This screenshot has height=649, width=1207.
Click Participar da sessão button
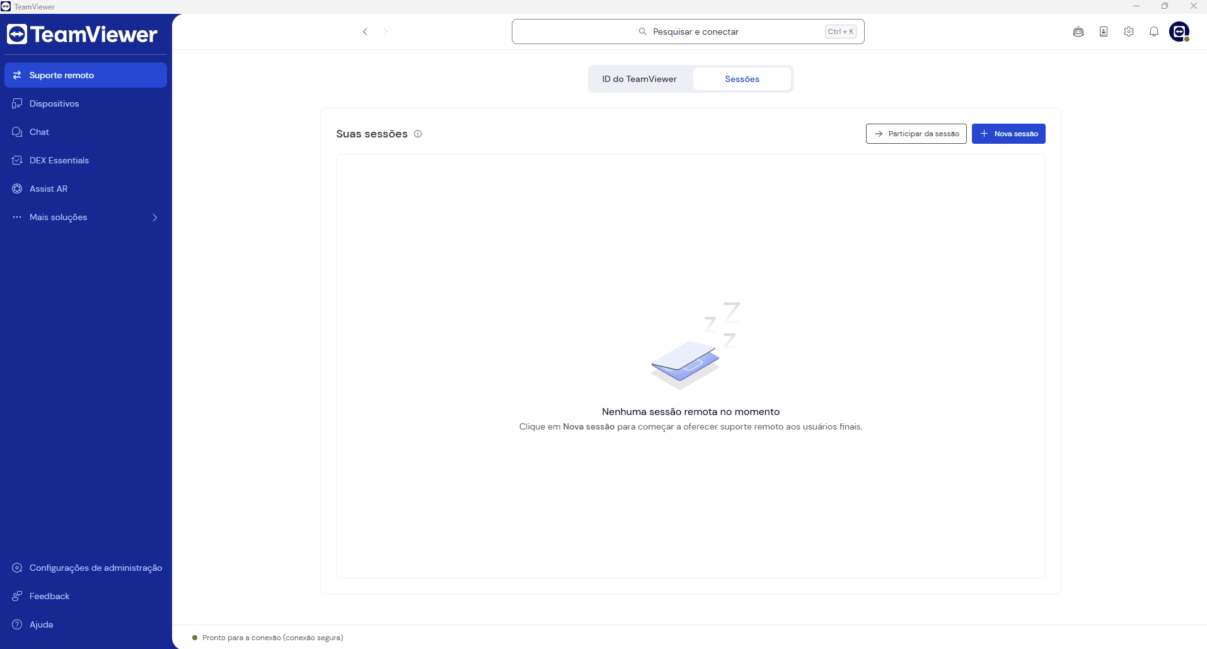point(916,134)
